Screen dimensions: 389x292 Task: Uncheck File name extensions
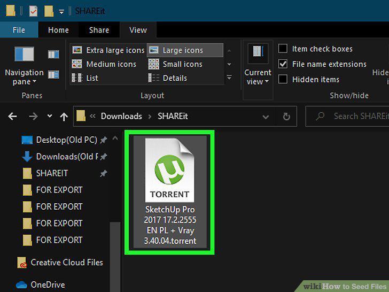coord(283,64)
